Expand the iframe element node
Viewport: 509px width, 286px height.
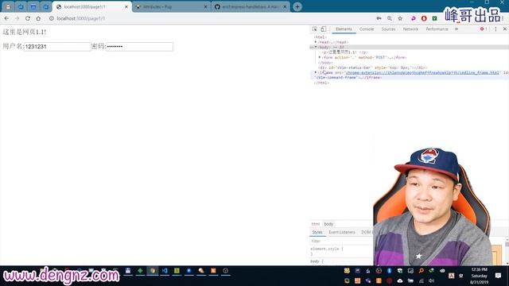[316, 72]
